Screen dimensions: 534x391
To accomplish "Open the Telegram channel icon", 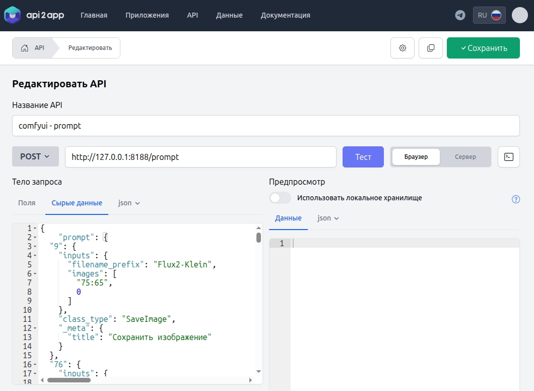I will tap(460, 15).
